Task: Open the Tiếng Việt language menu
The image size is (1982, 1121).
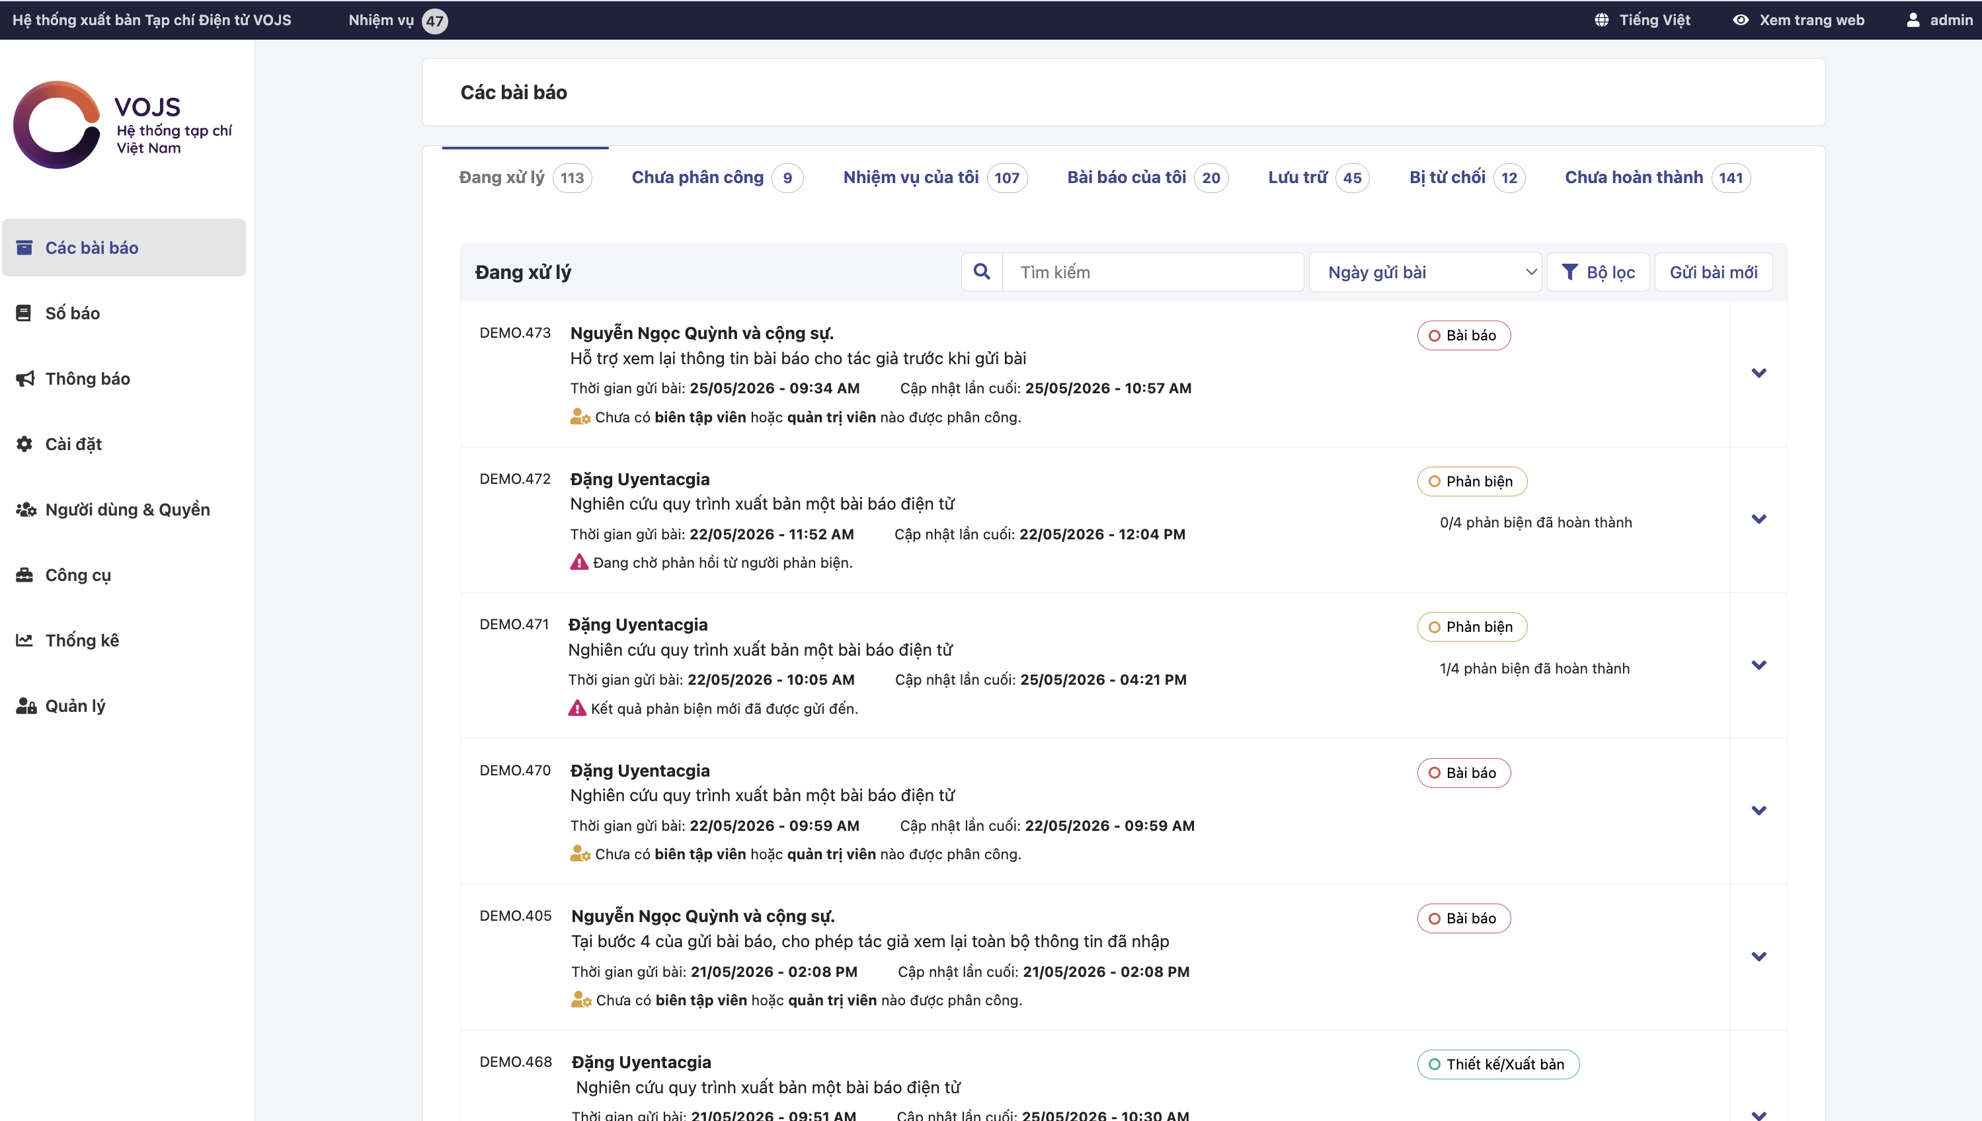Action: click(x=1642, y=20)
